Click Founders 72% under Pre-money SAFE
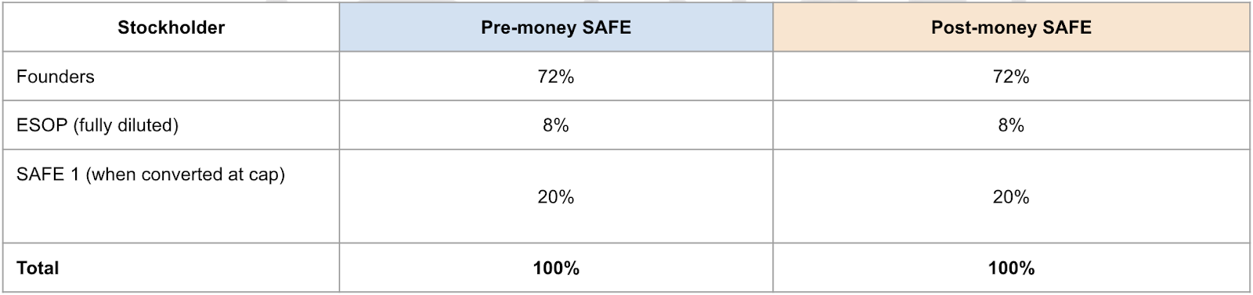Screen dimensions: 1253x295 pos(556,76)
